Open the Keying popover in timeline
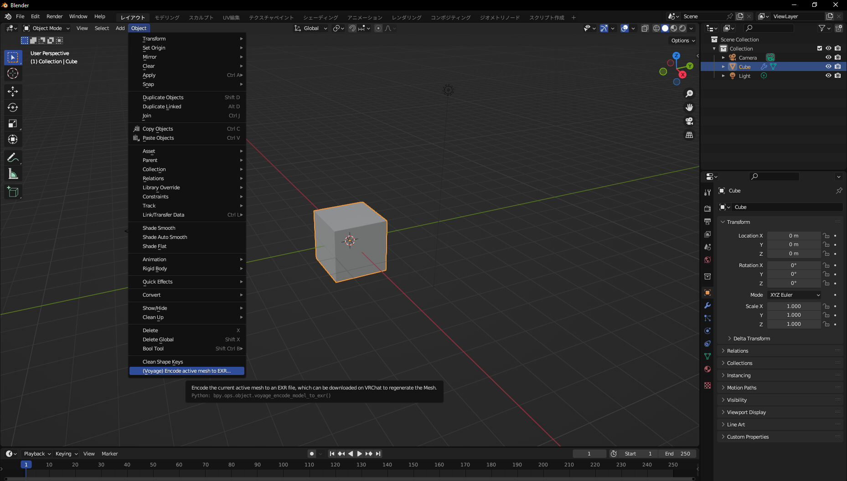This screenshot has height=481, width=847. [x=67, y=454]
